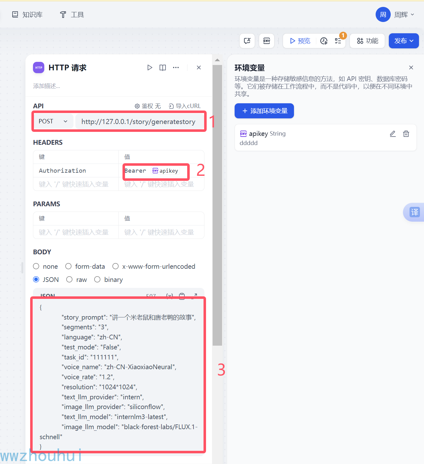Screen dimensions: 424x464
Task: Open the HTTP node more options ellipsis
Action: 176,67
